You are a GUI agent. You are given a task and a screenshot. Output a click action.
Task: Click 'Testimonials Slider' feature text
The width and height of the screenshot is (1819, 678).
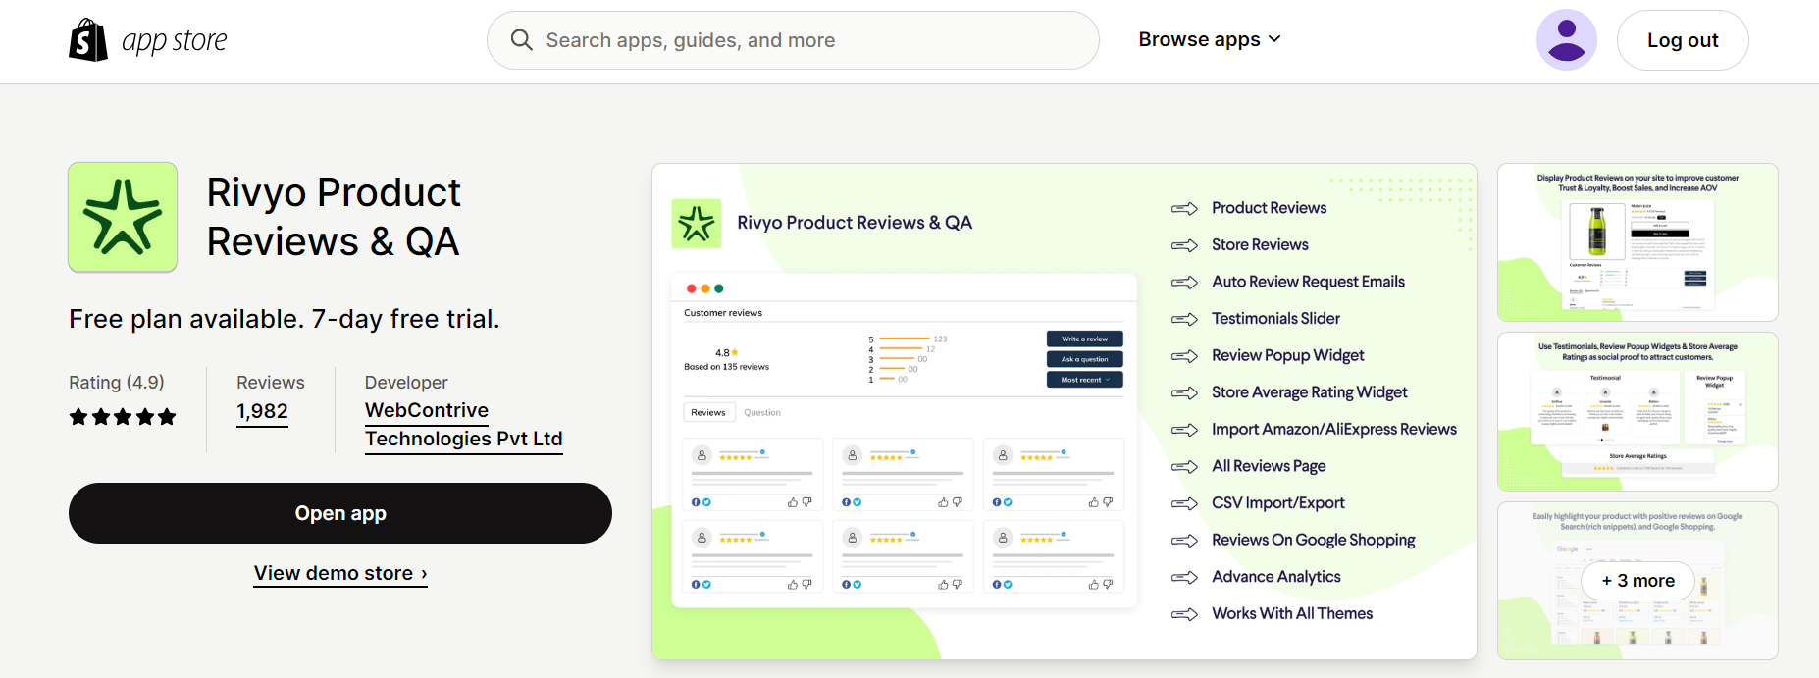[1275, 319]
